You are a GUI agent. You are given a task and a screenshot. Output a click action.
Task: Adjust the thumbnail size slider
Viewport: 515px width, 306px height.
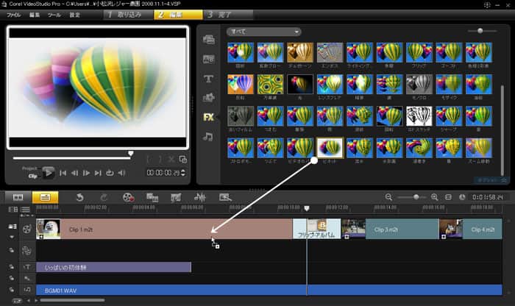tap(480, 31)
